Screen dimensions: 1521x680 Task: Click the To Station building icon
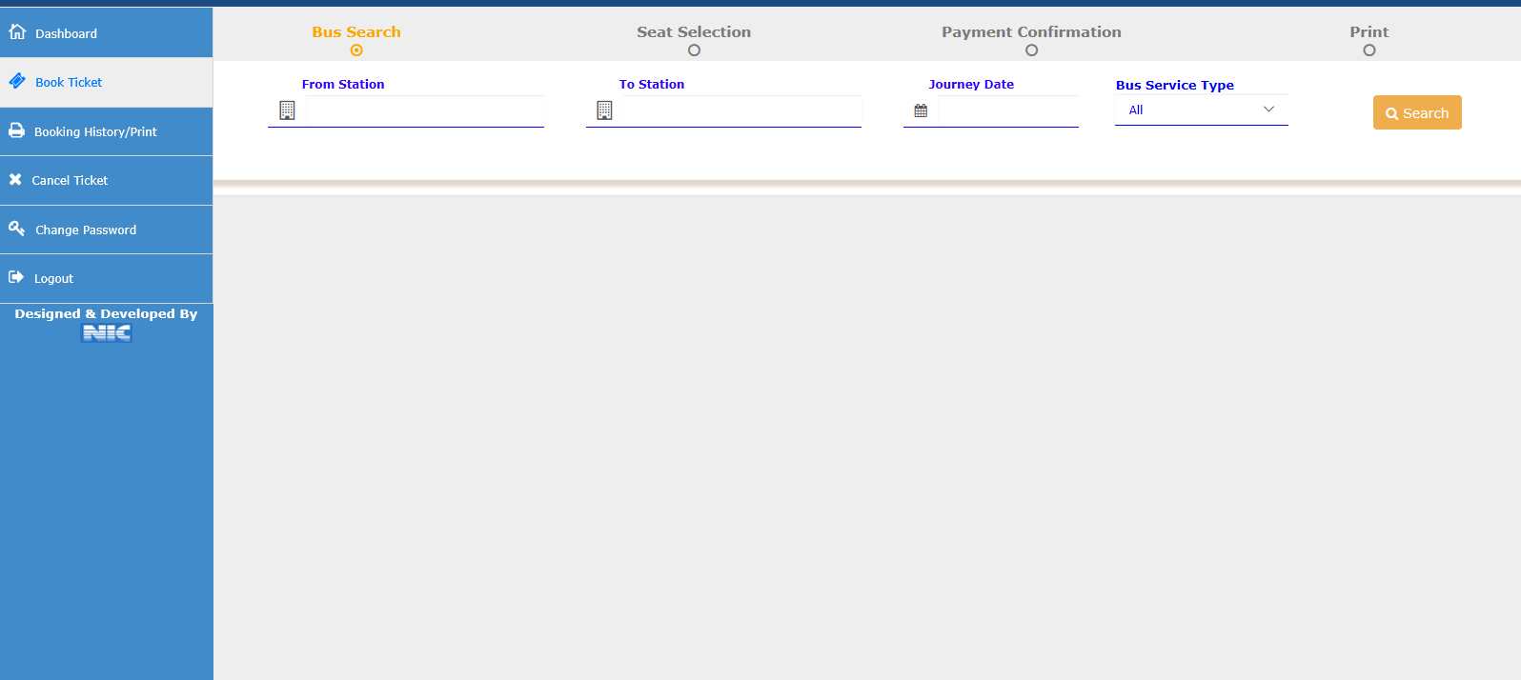pyautogui.click(x=604, y=110)
